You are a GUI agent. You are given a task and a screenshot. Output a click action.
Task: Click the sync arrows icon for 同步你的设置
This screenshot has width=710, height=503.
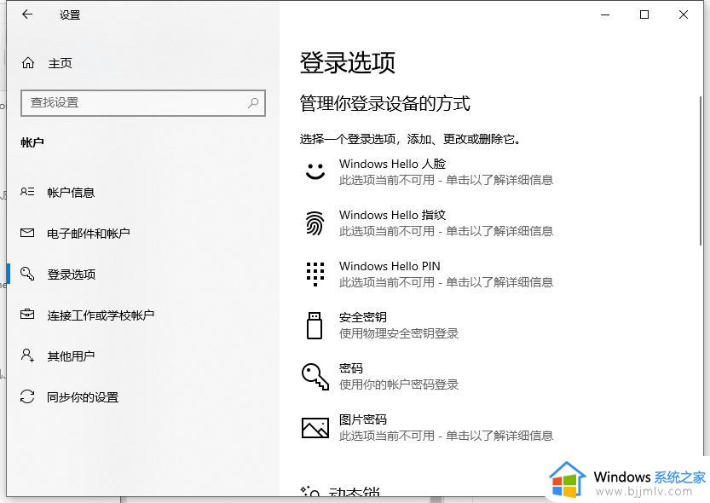point(27,396)
